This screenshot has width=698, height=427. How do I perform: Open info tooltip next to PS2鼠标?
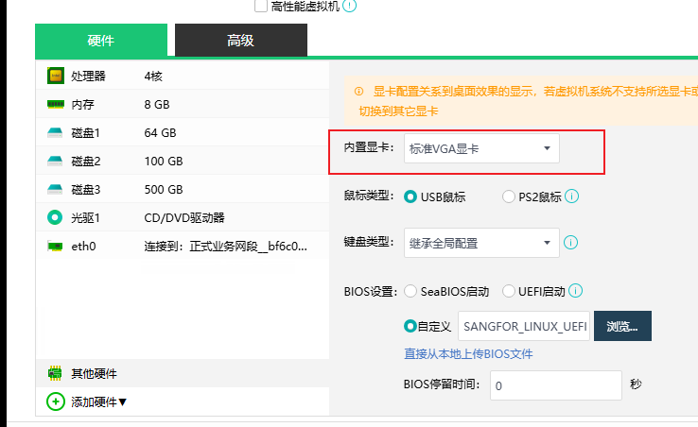[x=571, y=196]
